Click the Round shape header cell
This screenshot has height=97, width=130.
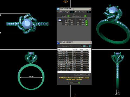point(69,19)
